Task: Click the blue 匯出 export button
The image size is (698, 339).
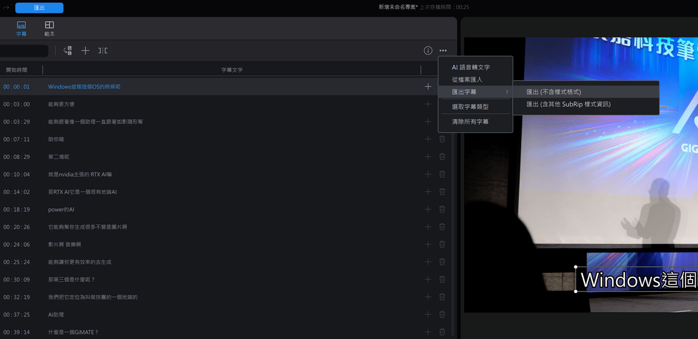Action: tap(39, 8)
